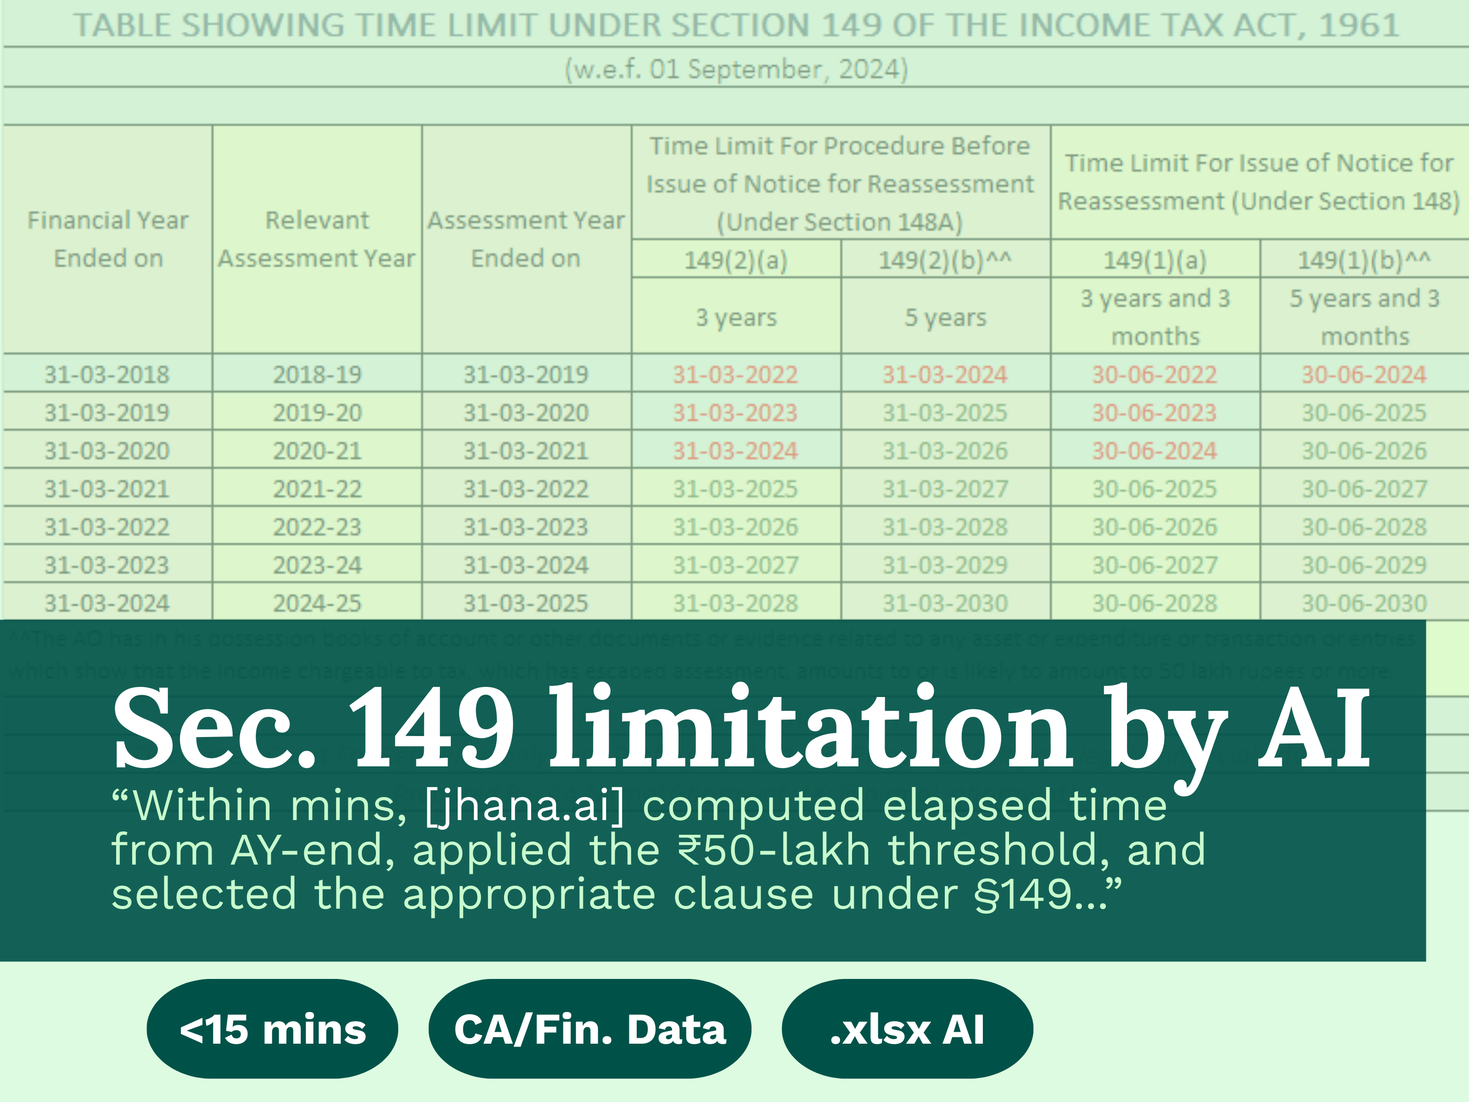1469x1102 pixels.
Task: Click the '<15 mins' pill button
Action: click(x=272, y=1029)
